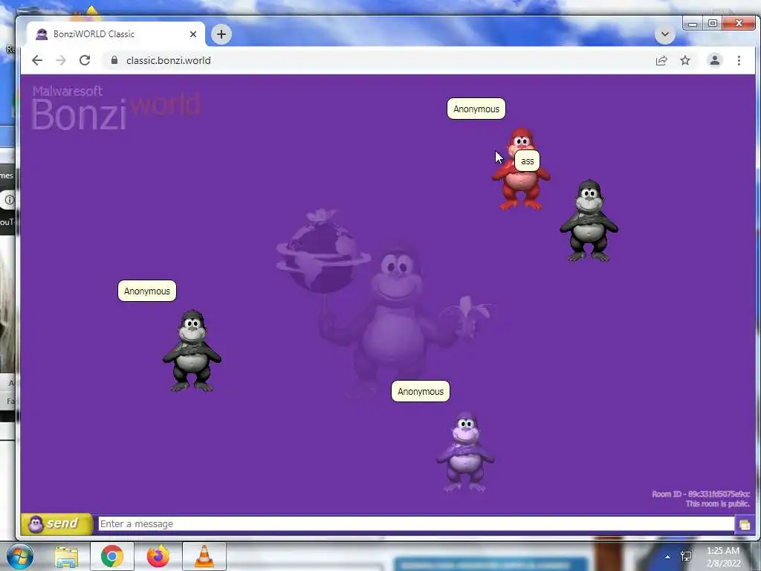Click Anonymous label above red Bonzi

[x=476, y=109]
